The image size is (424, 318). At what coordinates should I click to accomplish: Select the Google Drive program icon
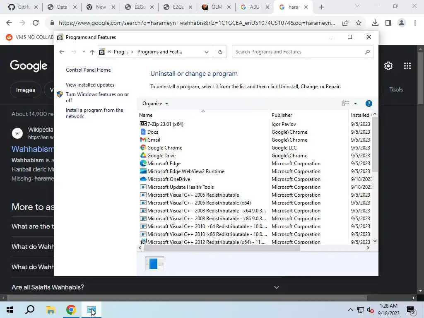[143, 155]
